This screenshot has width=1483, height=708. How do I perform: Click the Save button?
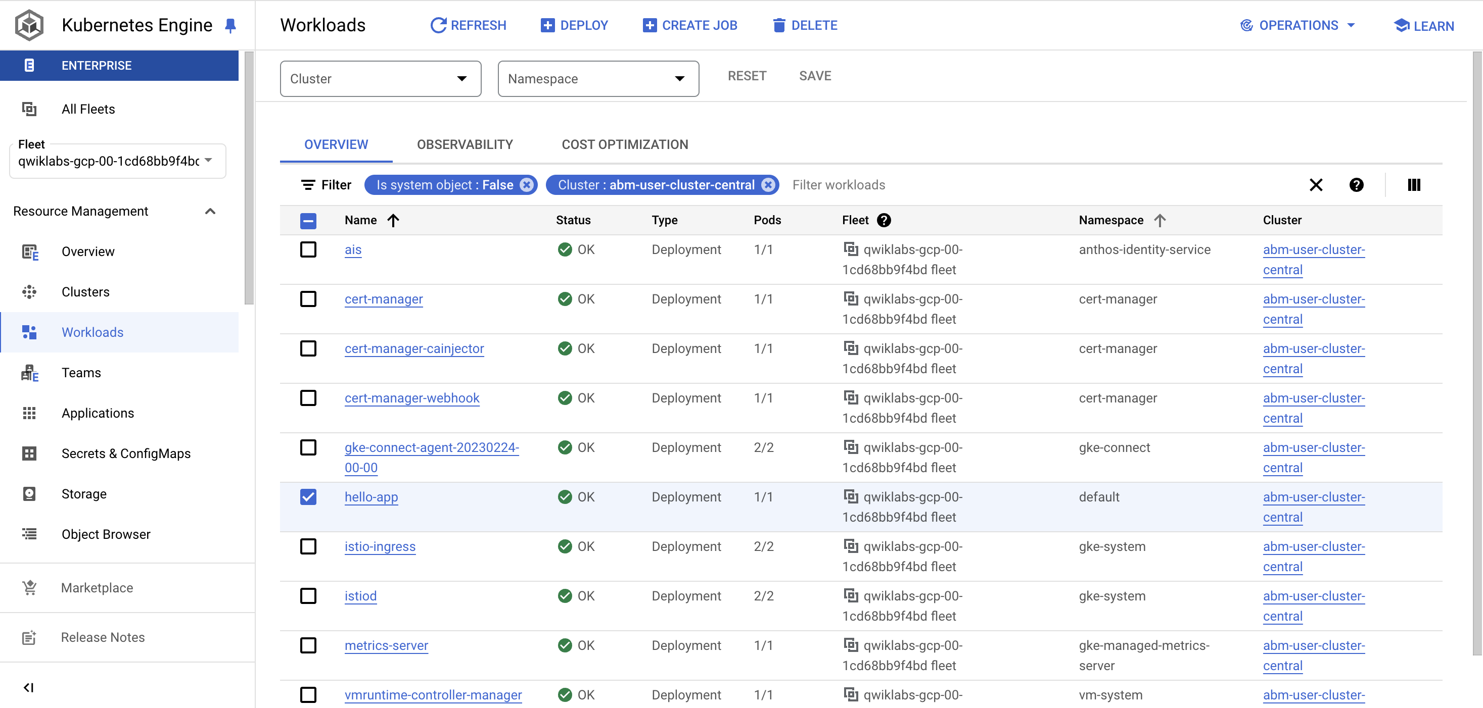tap(815, 76)
